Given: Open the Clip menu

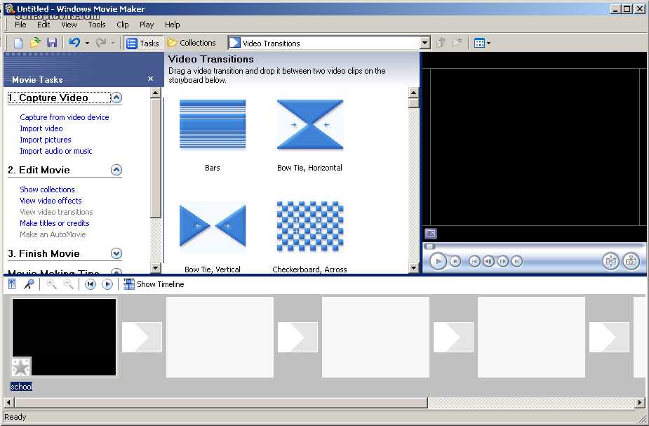Looking at the screenshot, I should point(123,25).
